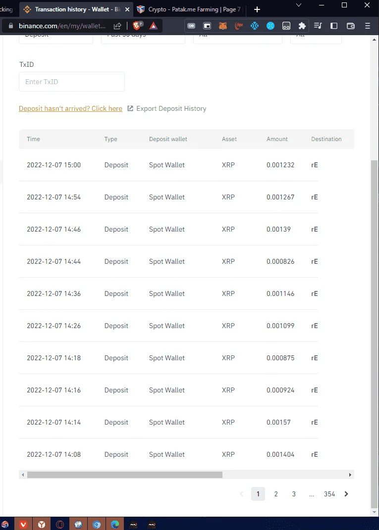Open the browser hamburger main menu
This screenshot has width=379, height=530.
(x=368, y=26)
